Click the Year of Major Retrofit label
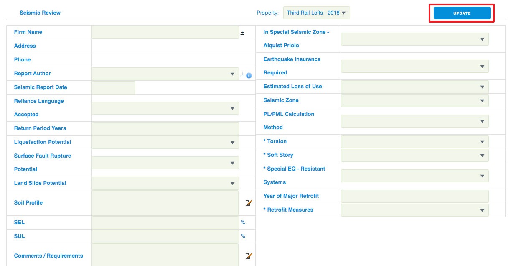Screen dimensions: 511x266 (291, 196)
